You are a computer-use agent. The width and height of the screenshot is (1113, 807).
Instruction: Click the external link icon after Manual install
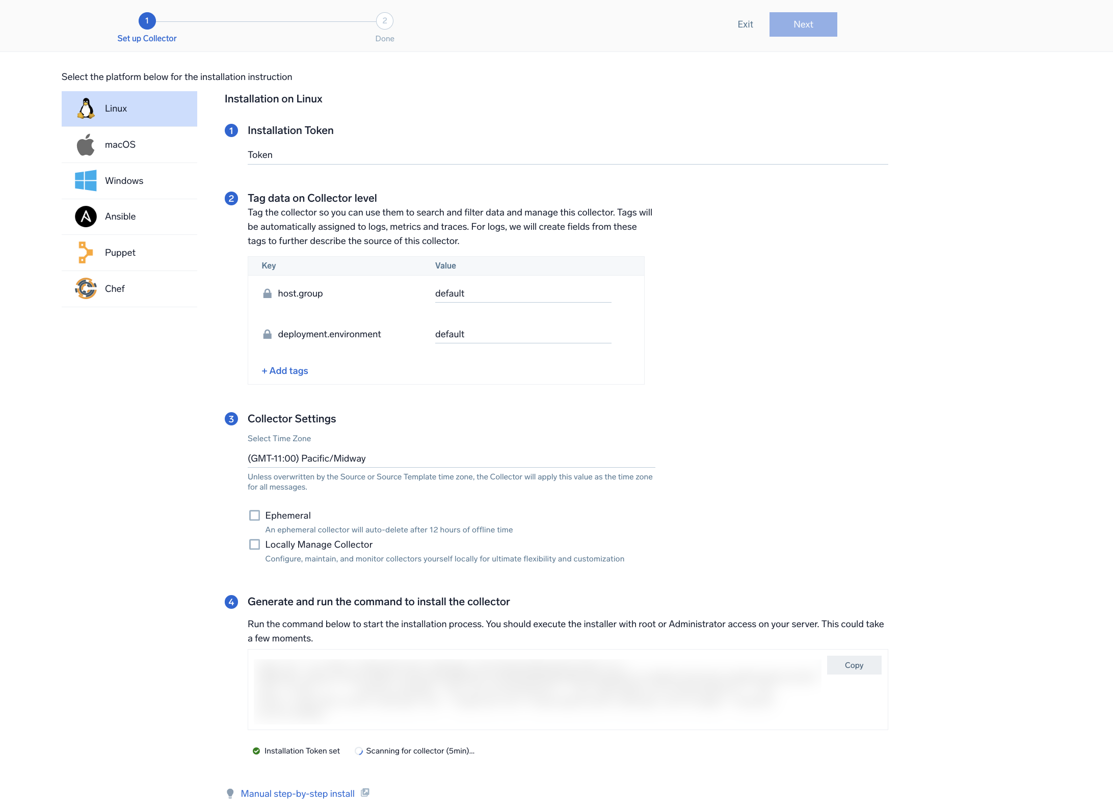pyautogui.click(x=365, y=793)
